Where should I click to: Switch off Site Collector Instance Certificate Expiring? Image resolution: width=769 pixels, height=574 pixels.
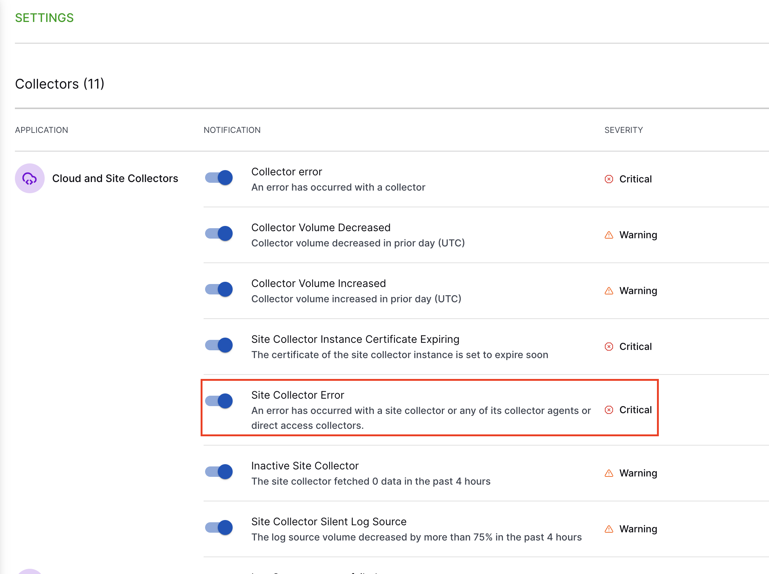[x=219, y=345]
